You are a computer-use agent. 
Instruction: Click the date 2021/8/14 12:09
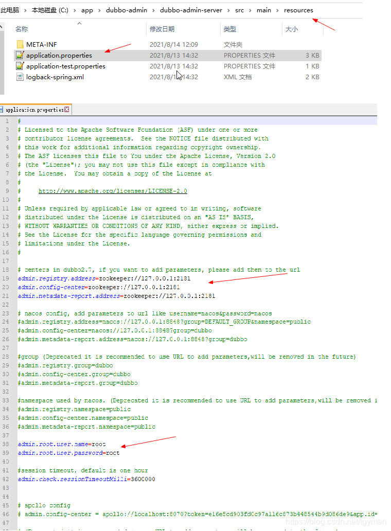pos(174,44)
